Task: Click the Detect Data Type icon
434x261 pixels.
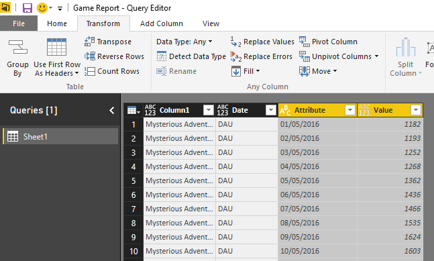Action: tap(162, 56)
